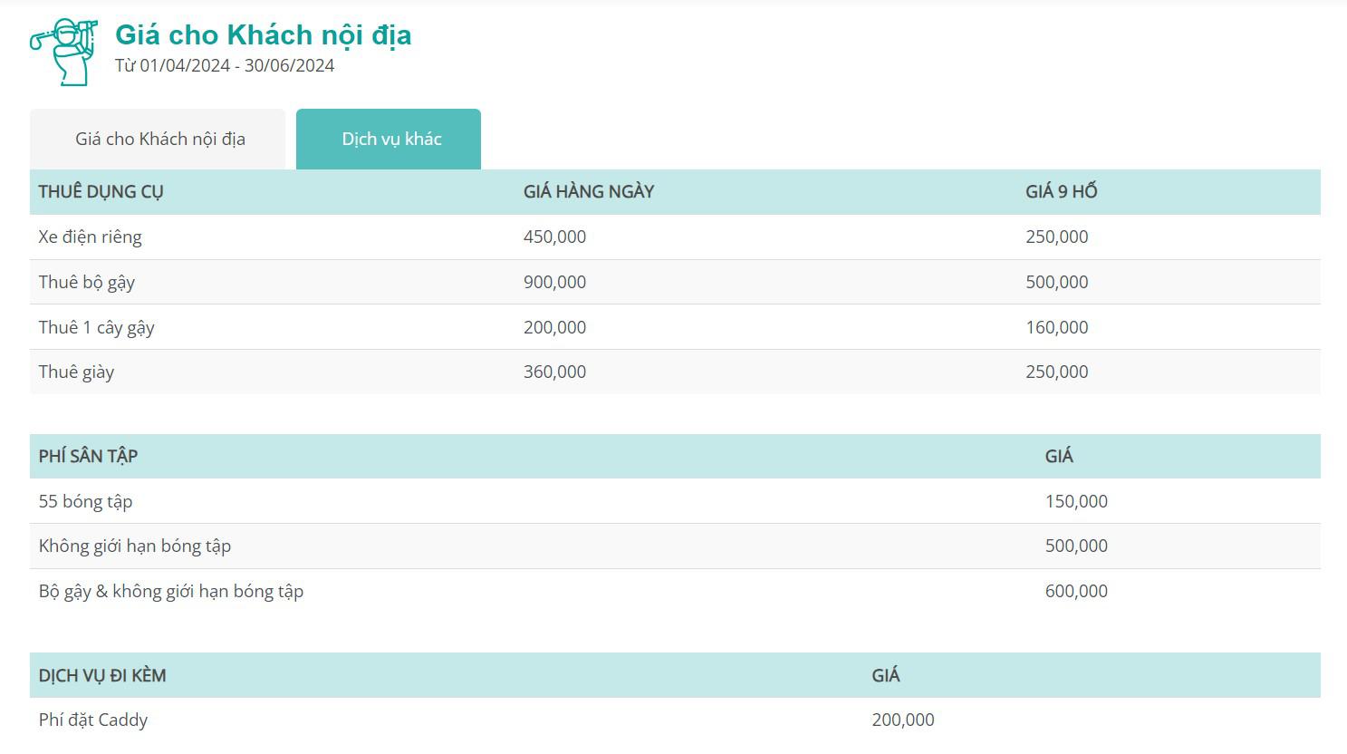Click the date range 01/04/2024 - 30/06/2024
The width and height of the screenshot is (1347, 754).
pyautogui.click(x=225, y=65)
